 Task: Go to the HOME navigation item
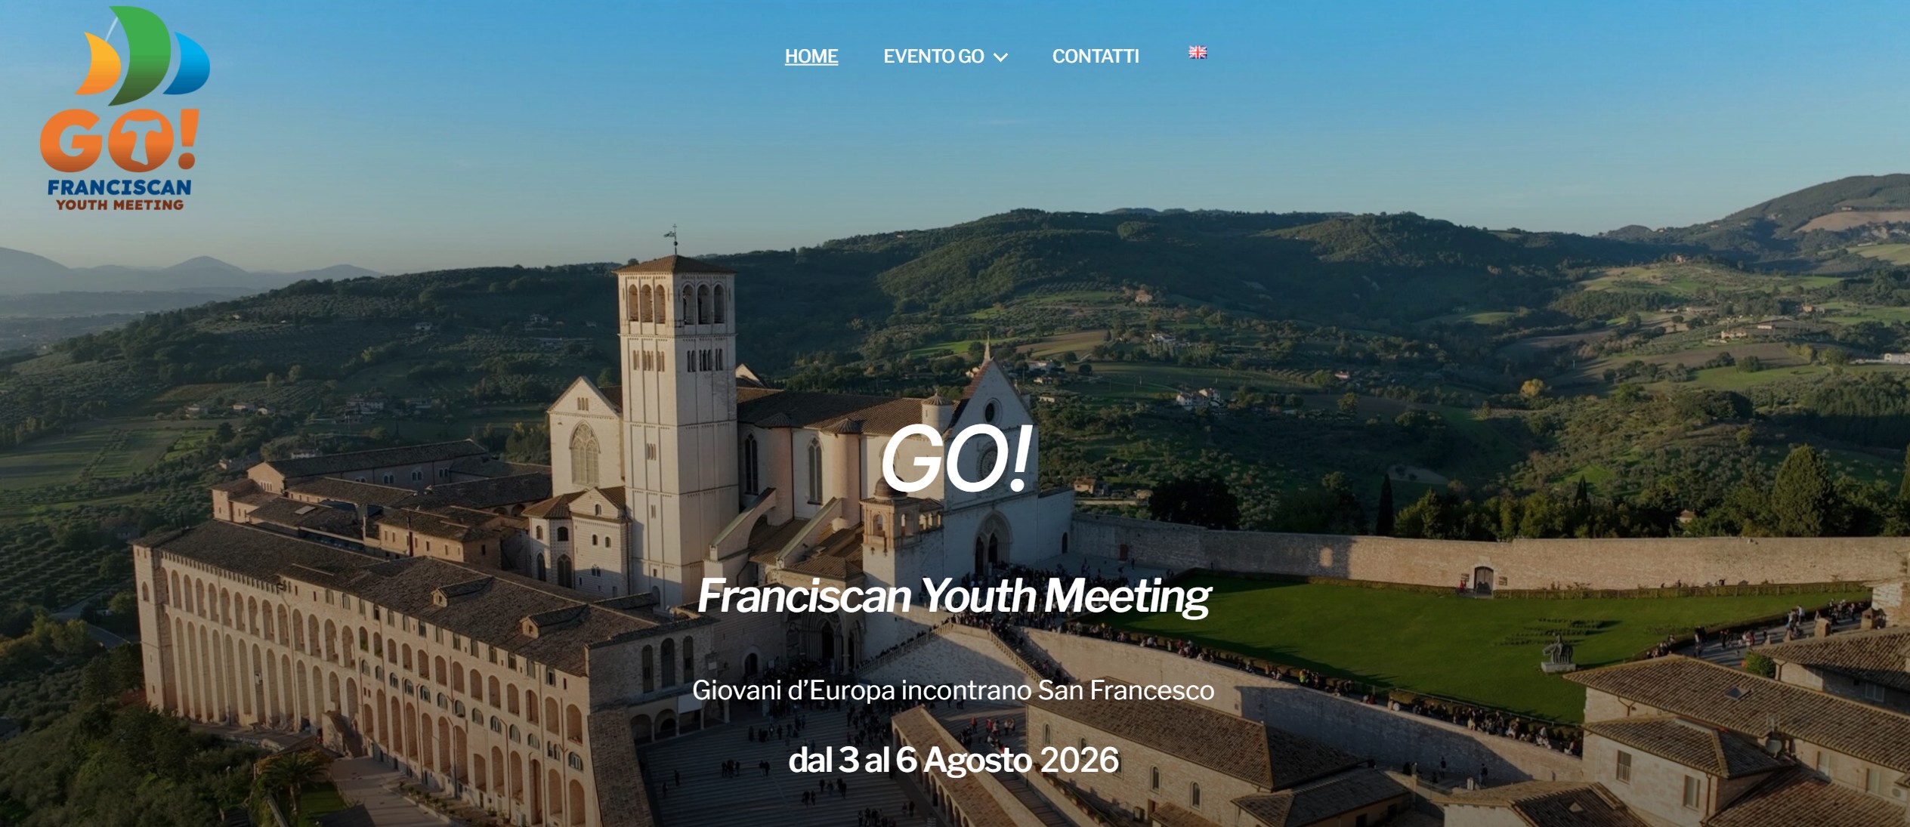811,57
